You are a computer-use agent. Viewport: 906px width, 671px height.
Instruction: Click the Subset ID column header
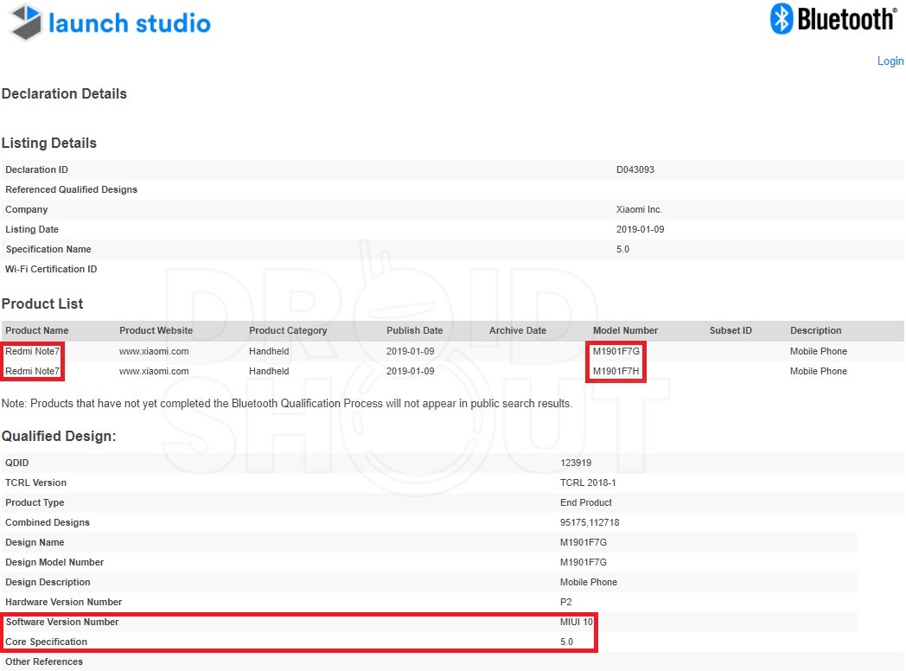tap(731, 330)
